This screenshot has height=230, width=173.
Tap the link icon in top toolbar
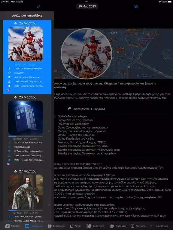tap(38, 7)
